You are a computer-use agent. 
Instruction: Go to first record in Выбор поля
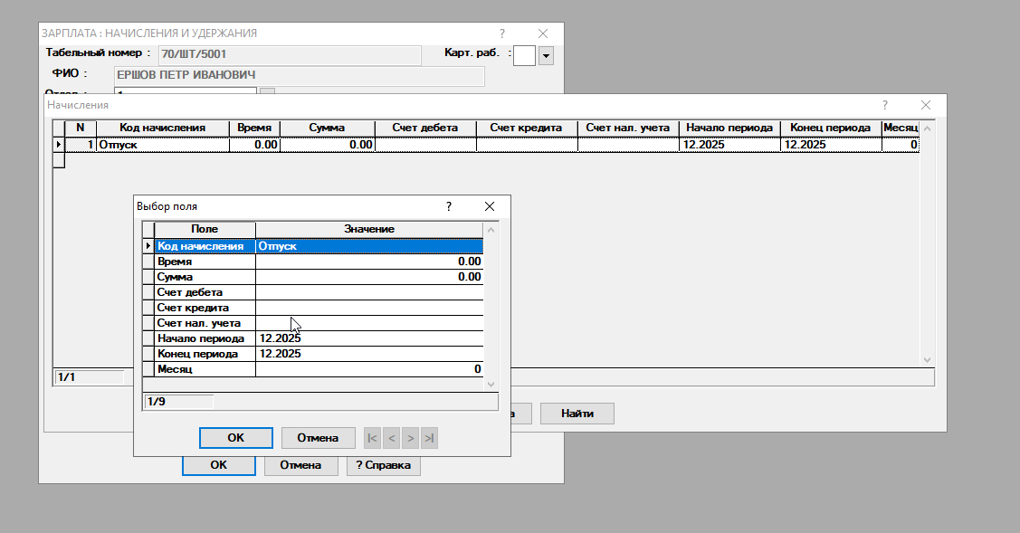372,438
